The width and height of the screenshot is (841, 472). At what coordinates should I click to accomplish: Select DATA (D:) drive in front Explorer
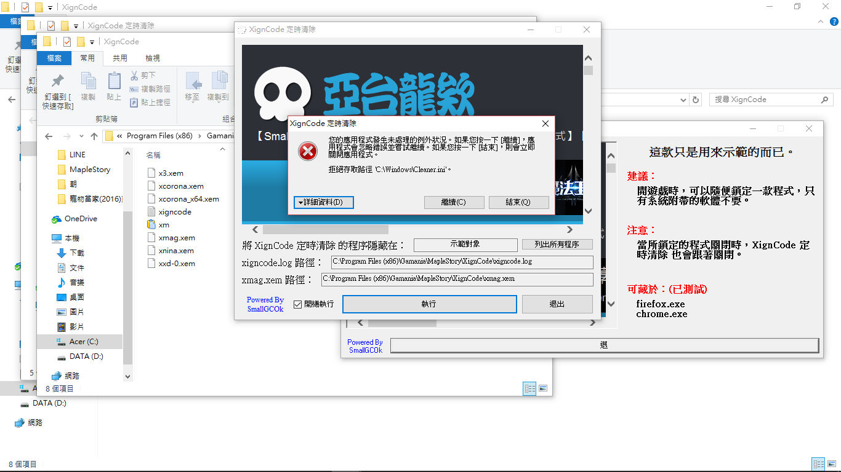(x=86, y=356)
